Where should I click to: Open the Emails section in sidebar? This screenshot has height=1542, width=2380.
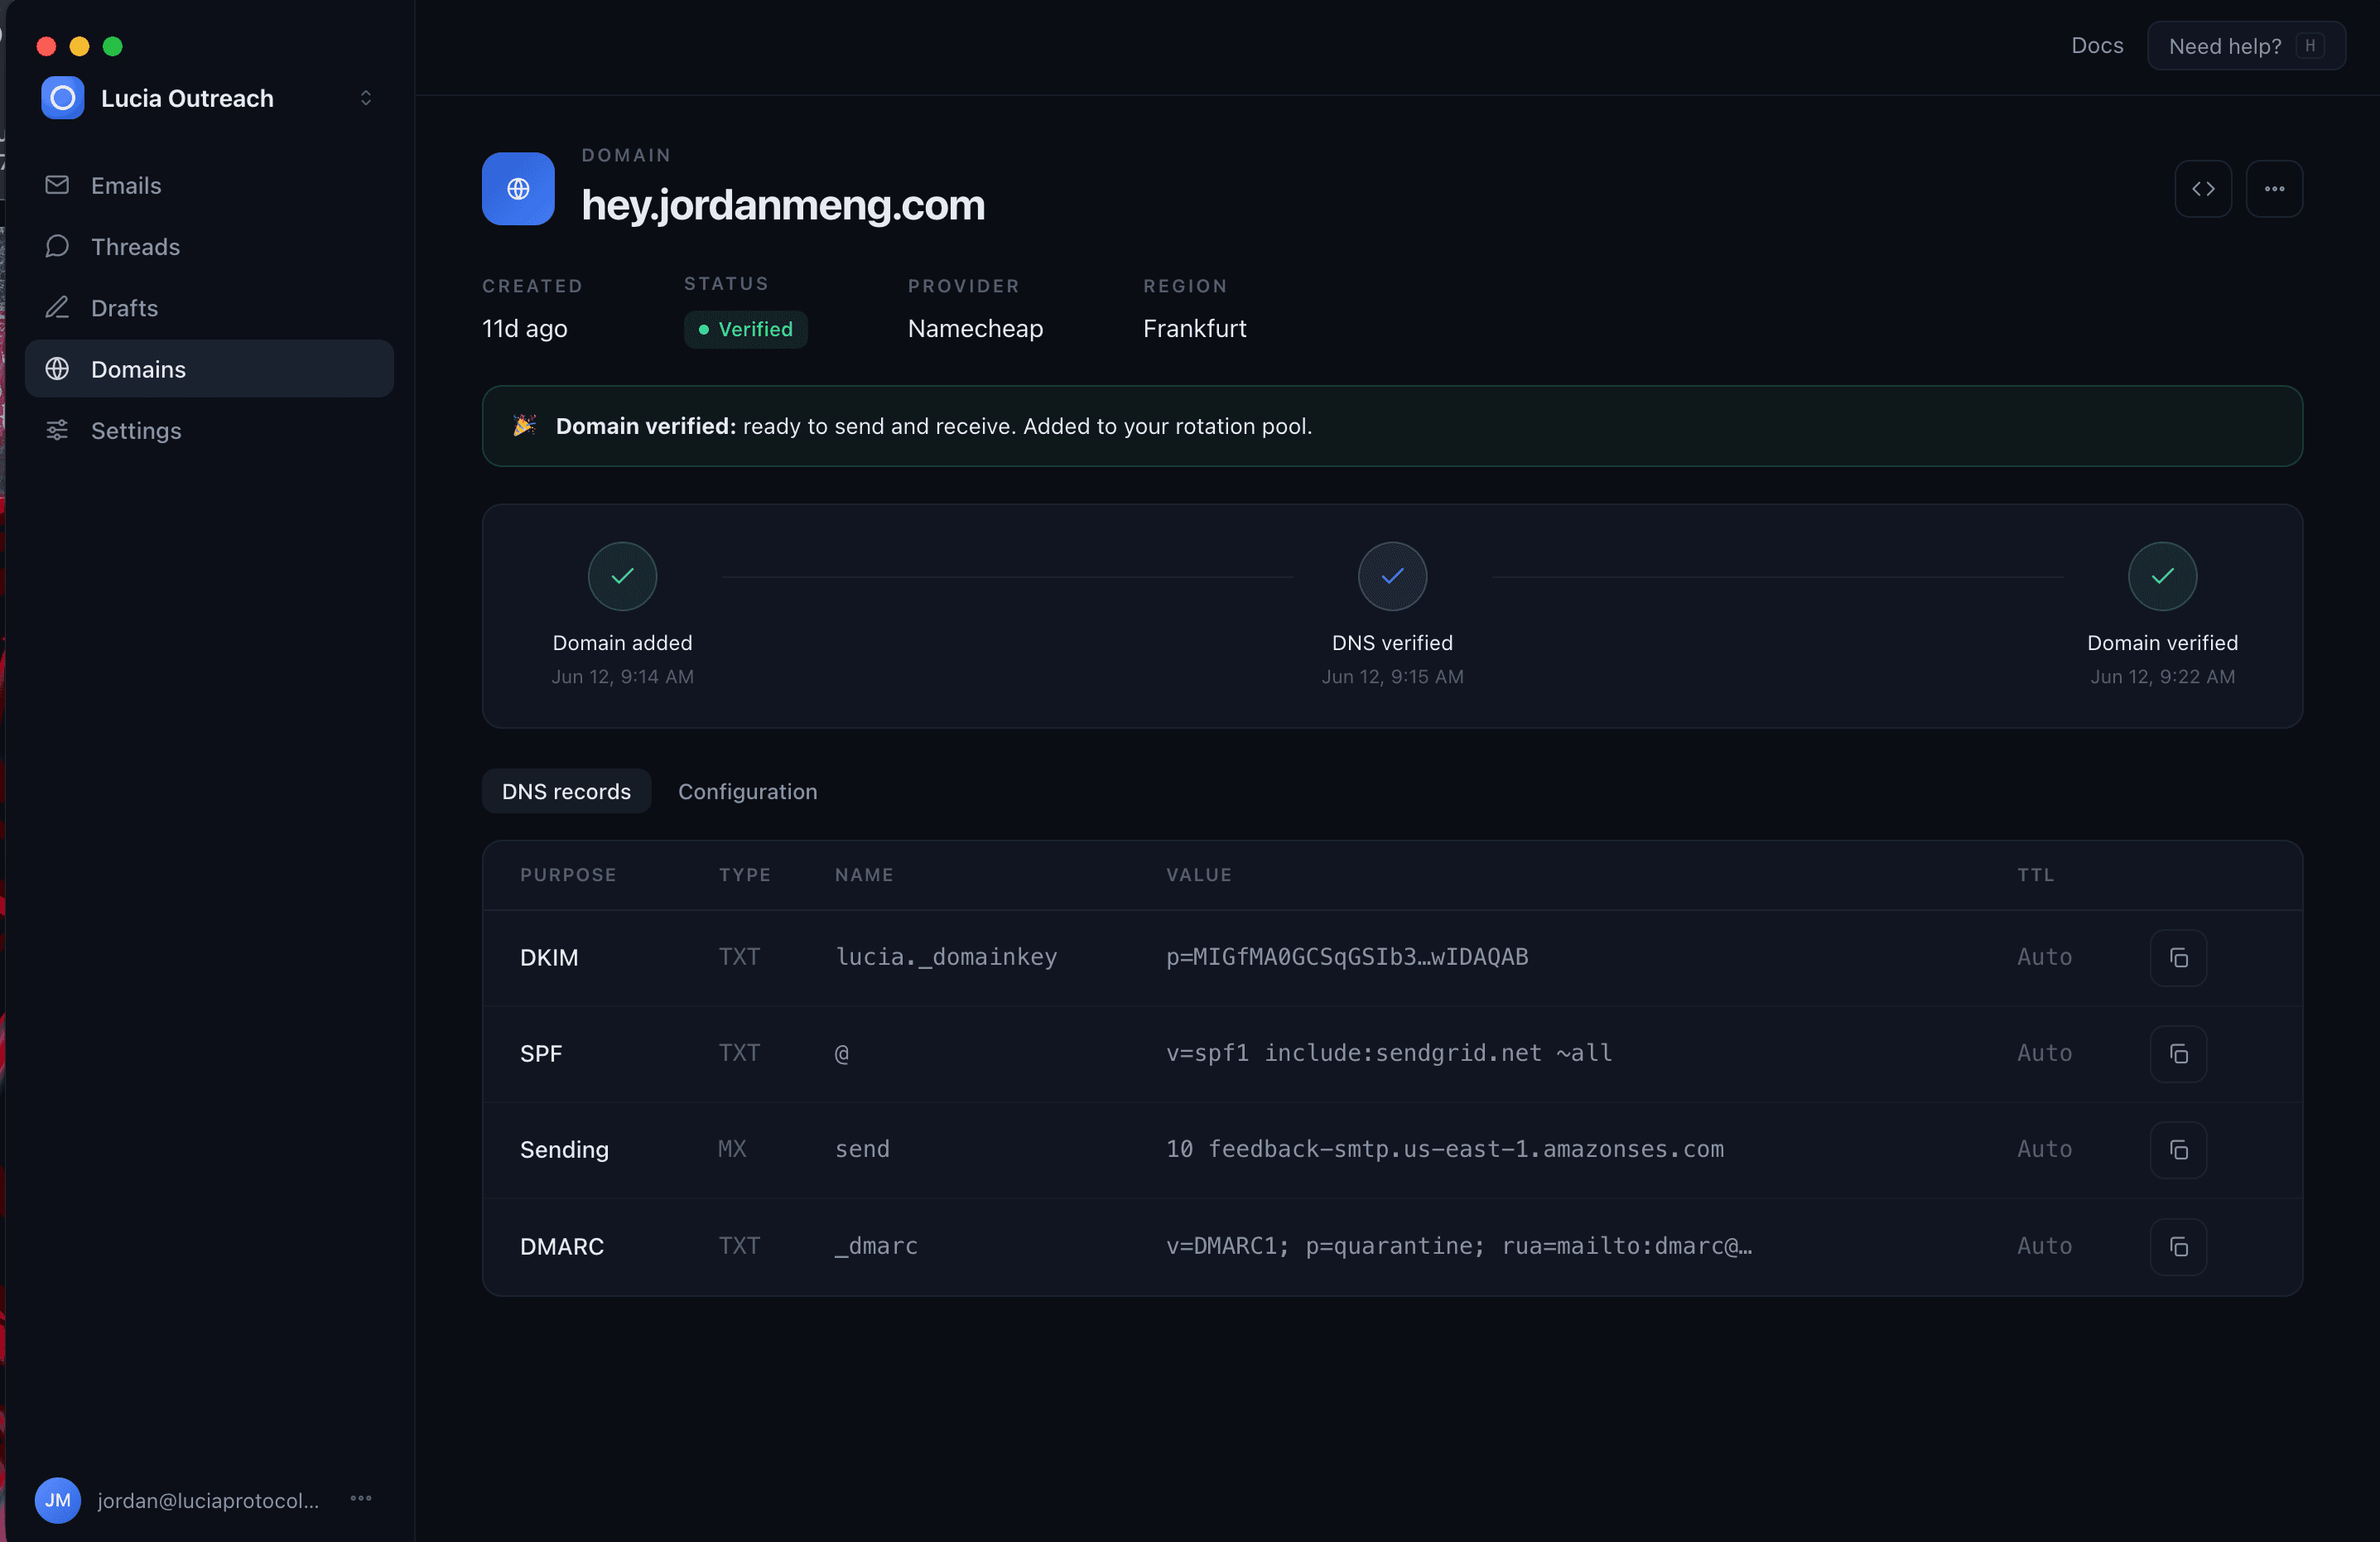coord(209,185)
